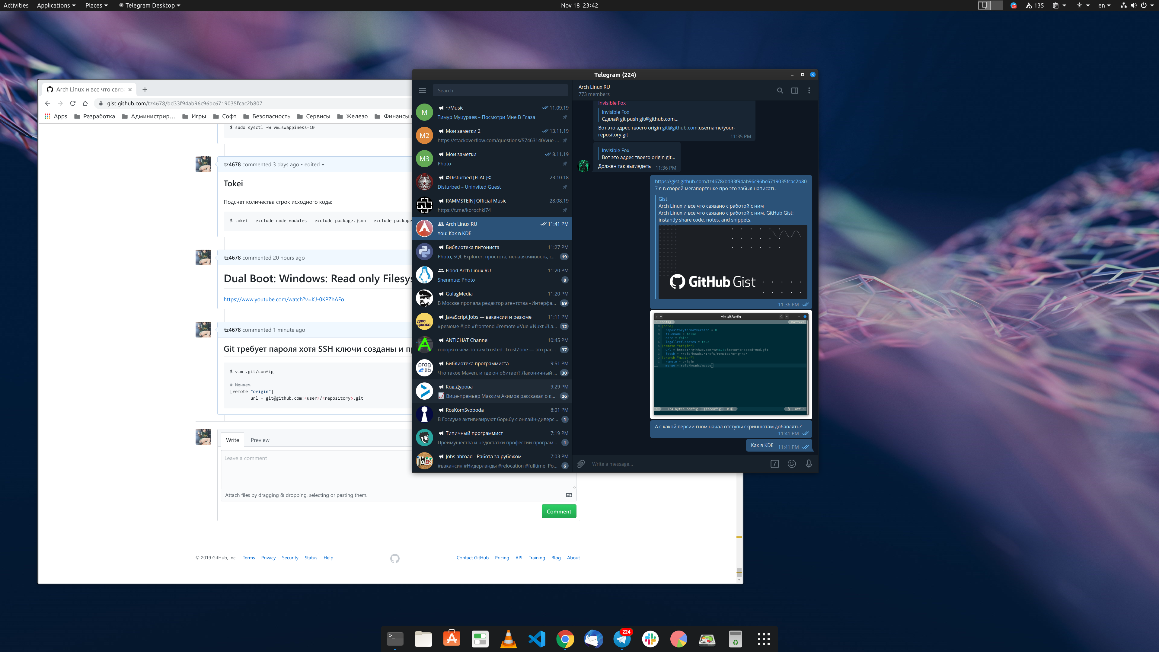Click the Arch updates indicator showing 135
This screenshot has height=652, width=1159.
click(x=1034, y=5)
